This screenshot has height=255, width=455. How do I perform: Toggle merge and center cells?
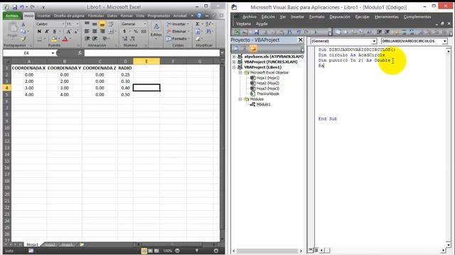coord(111,31)
